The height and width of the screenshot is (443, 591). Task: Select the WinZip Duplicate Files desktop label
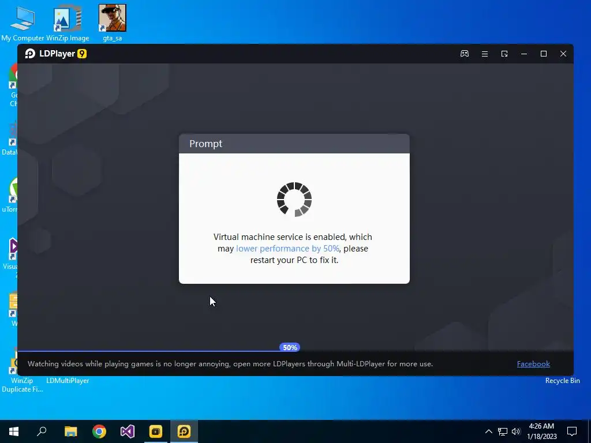(x=23, y=385)
